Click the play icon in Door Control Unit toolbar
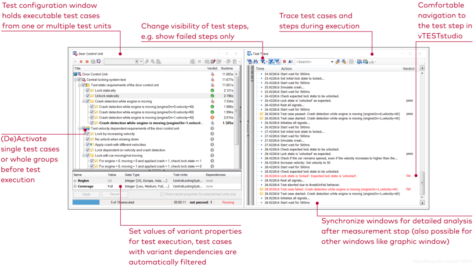Screen dimensions: 474x266 point(75,61)
